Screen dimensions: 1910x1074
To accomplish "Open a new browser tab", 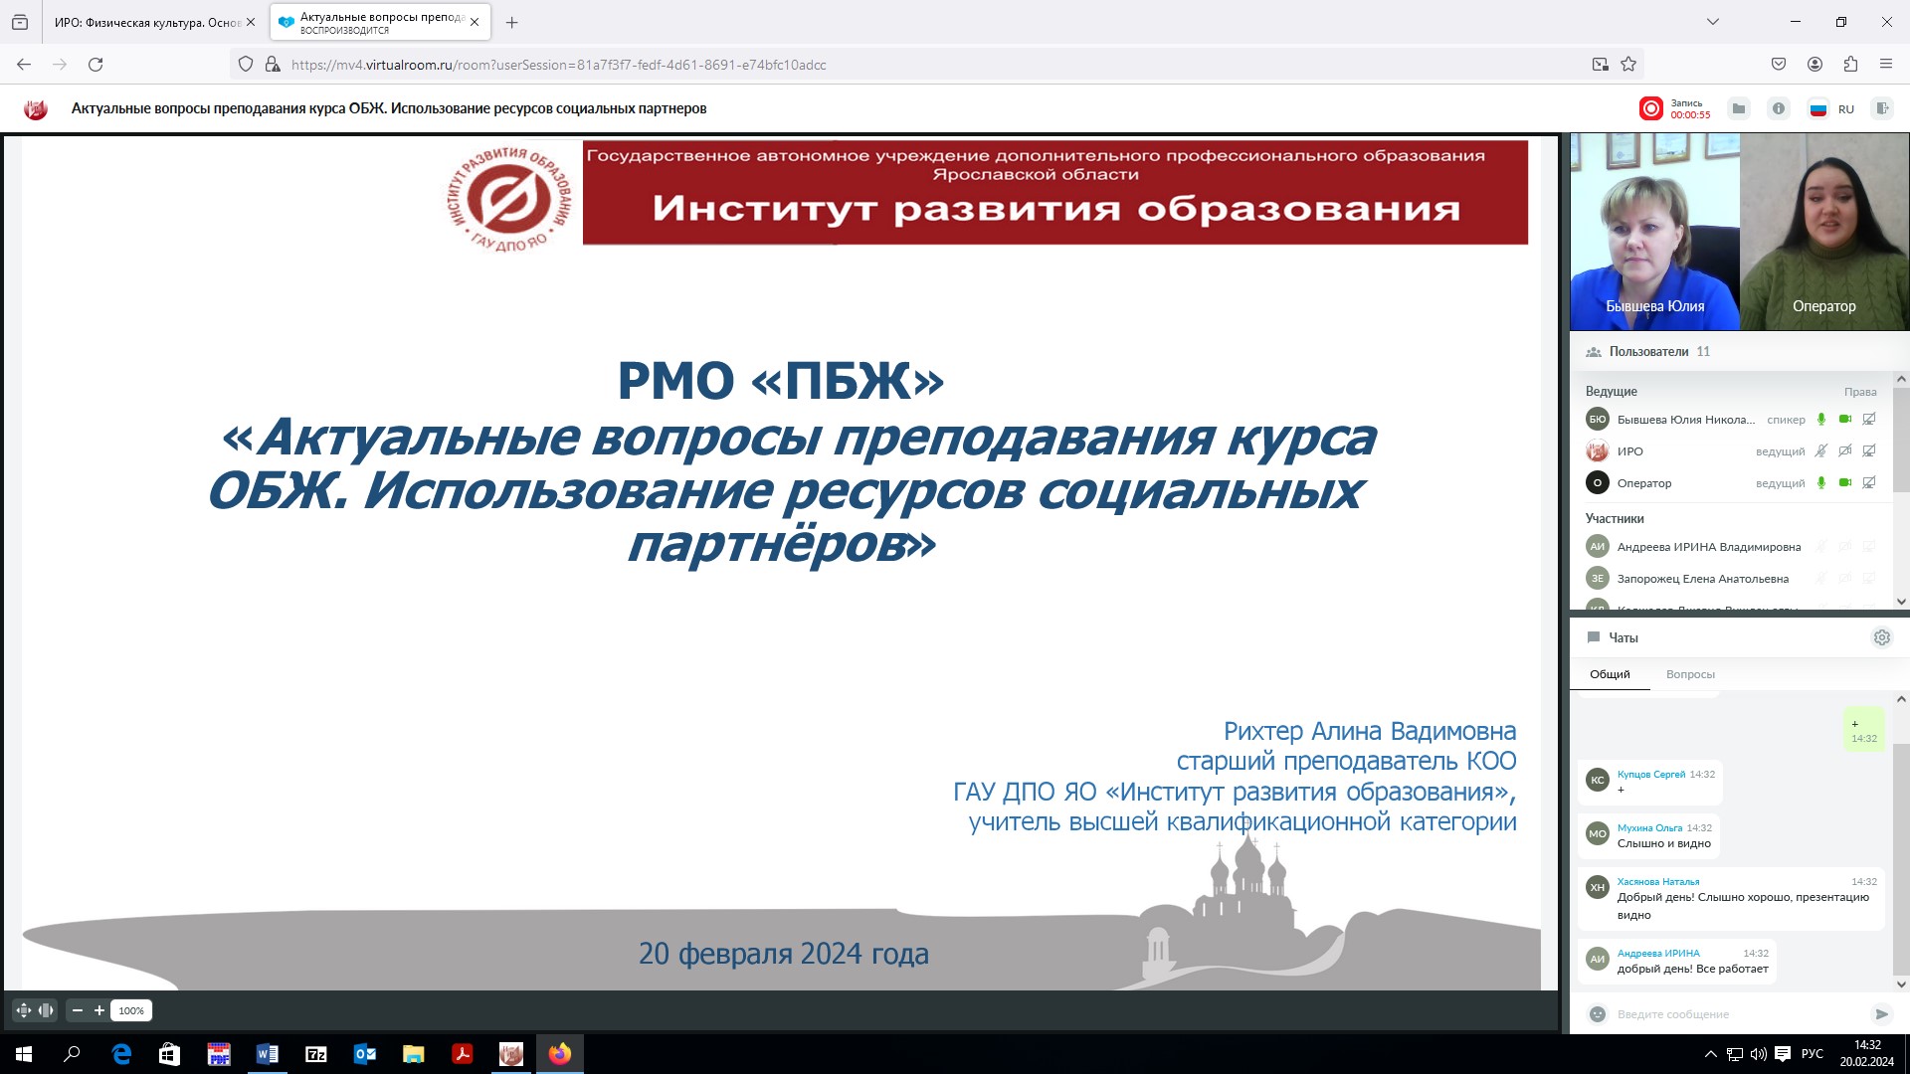I will coord(511,23).
